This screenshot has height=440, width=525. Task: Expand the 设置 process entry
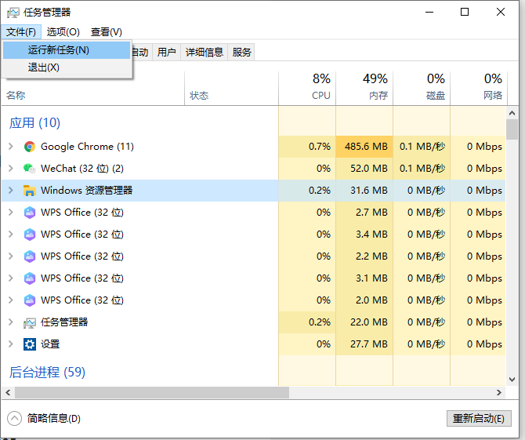[10, 344]
